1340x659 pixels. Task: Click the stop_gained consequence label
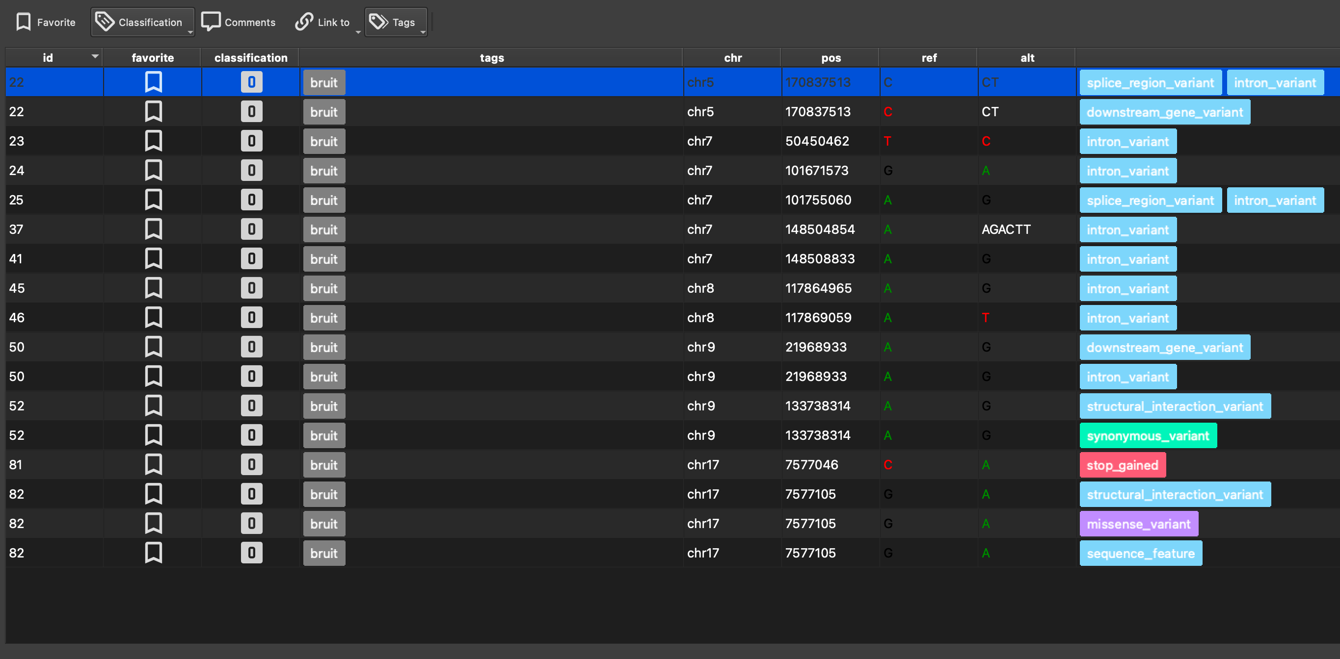[1122, 465]
